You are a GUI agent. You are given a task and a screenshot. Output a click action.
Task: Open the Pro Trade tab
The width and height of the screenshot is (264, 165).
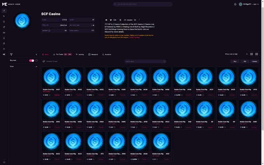pos(62,54)
